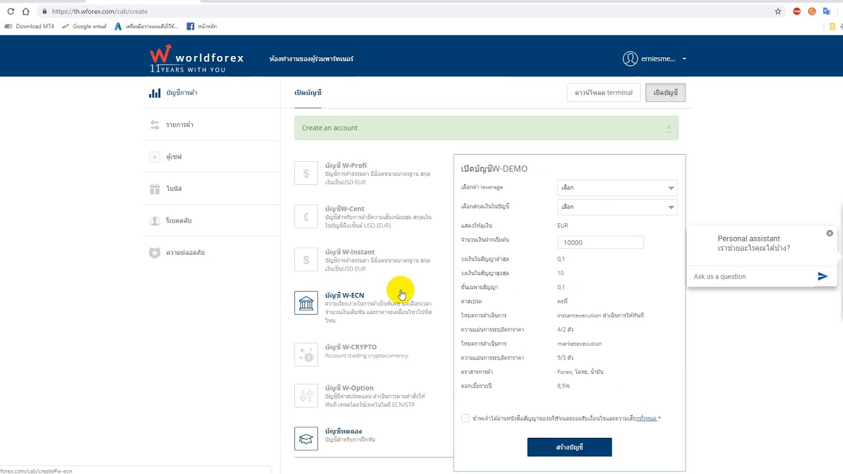The image size is (843, 474).
Task: Click the EUR currency value text
Action: tap(562, 226)
